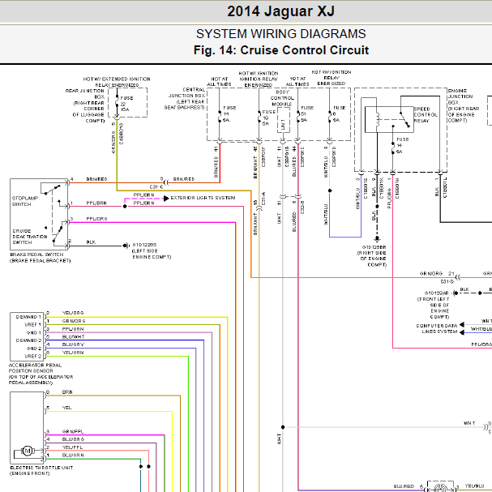492x492 pixels.
Task: Click the 'GND 2' pin label
Action: point(33,349)
